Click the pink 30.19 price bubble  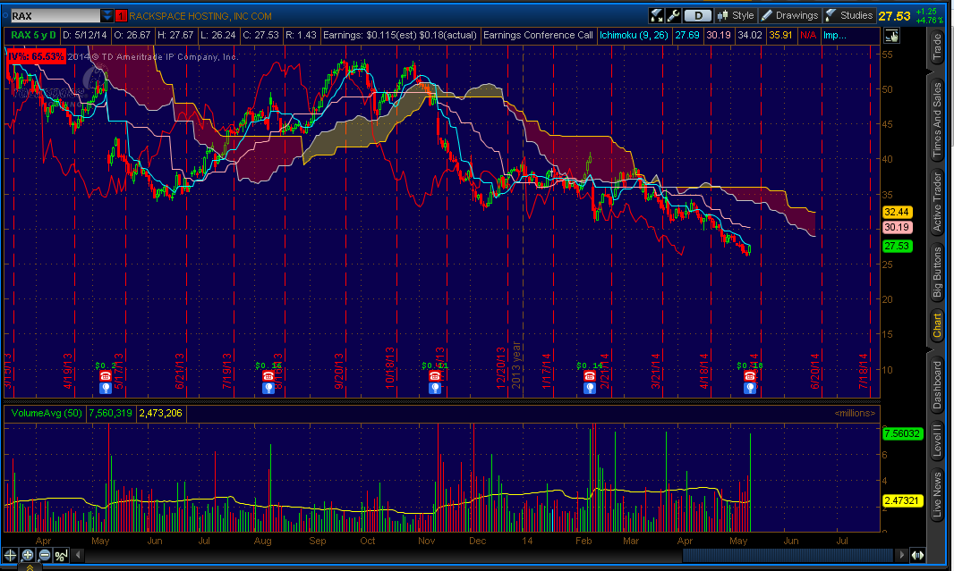coord(897,227)
